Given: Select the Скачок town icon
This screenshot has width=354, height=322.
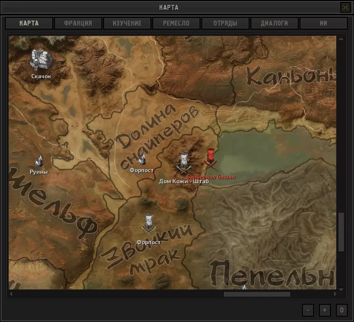Looking at the screenshot, I should (x=41, y=60).
